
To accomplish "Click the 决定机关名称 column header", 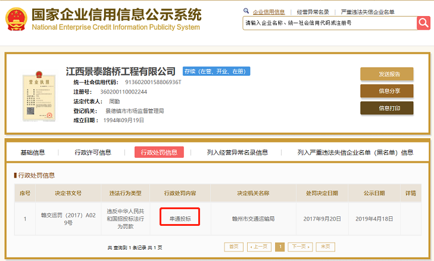I will click(253, 193).
